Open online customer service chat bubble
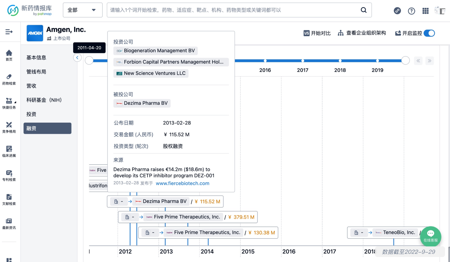This screenshot has height=262, width=450. (431, 237)
